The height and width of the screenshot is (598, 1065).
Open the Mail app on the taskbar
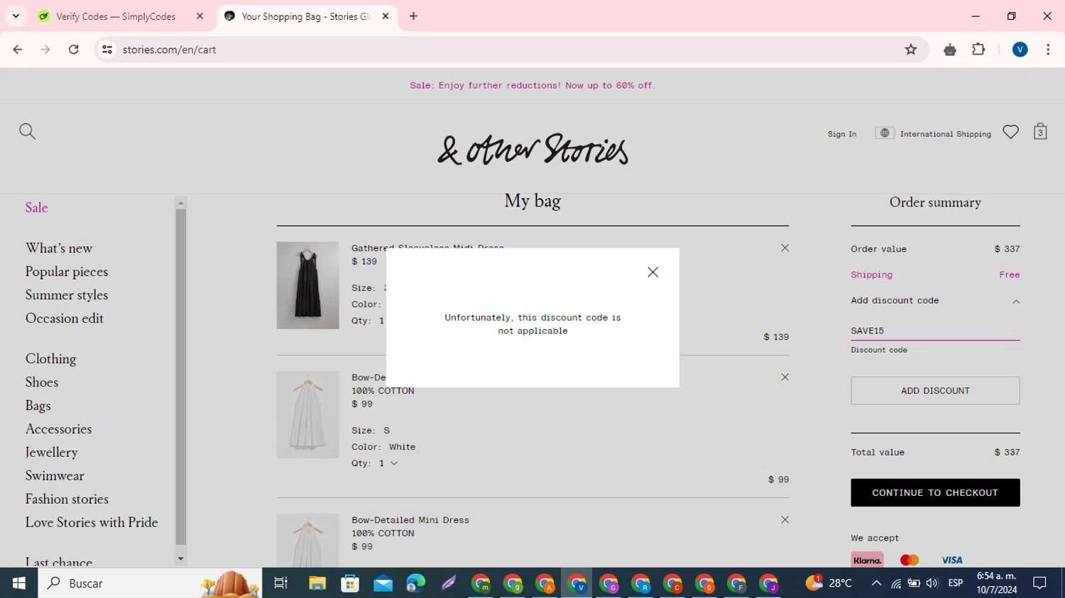click(x=383, y=583)
